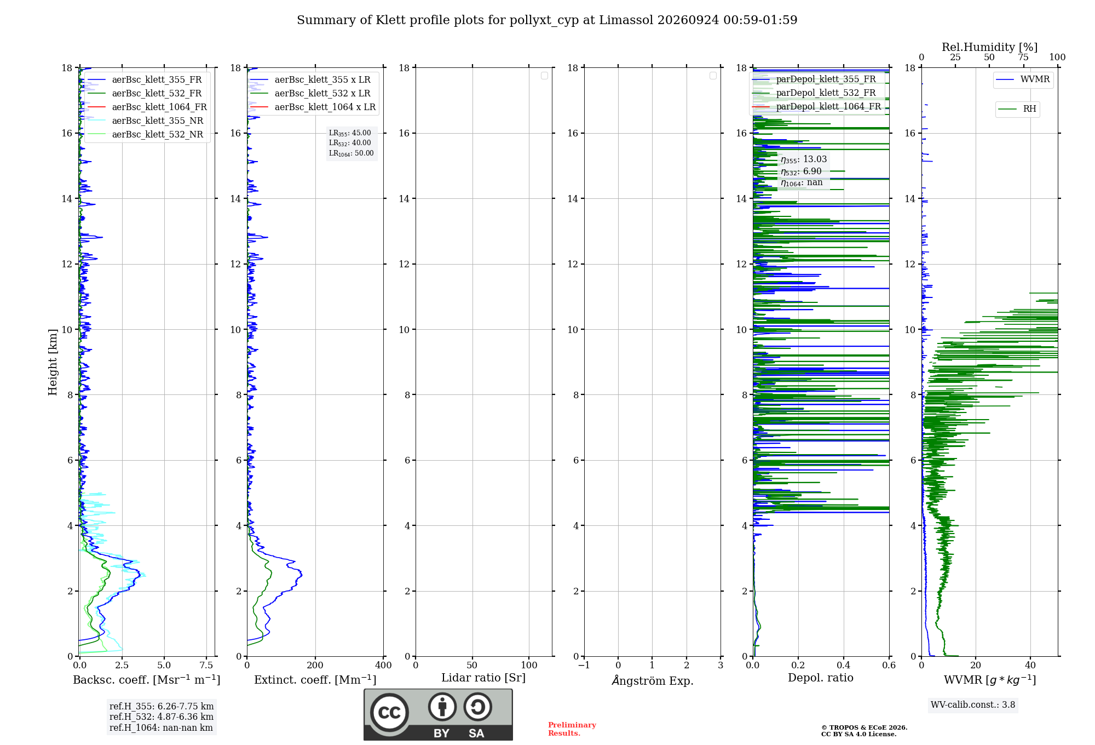Click the empty legend box in Ångström panel

[x=713, y=76]
